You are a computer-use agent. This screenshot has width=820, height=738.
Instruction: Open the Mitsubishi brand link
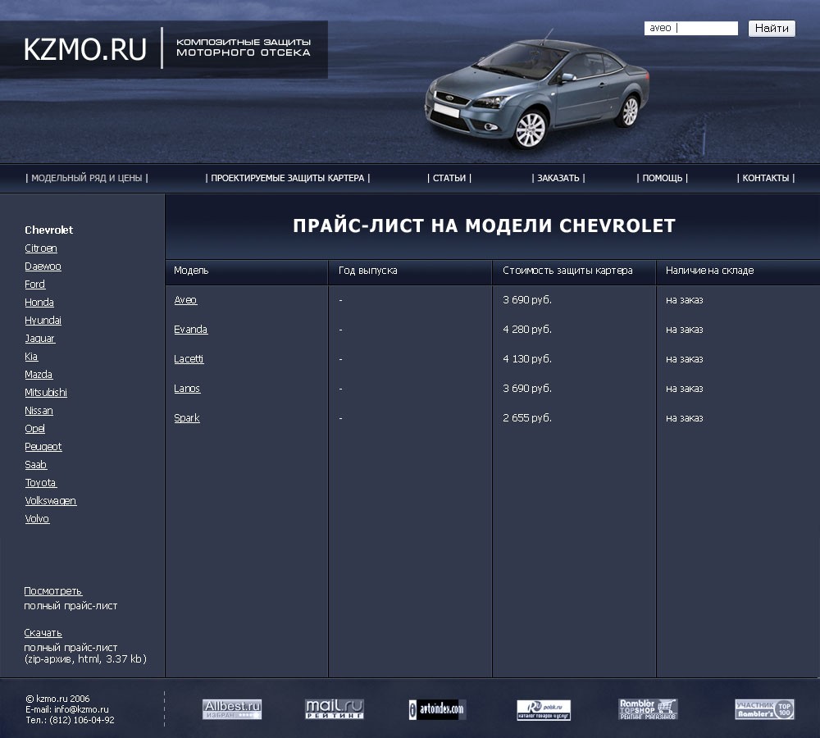[x=46, y=392]
